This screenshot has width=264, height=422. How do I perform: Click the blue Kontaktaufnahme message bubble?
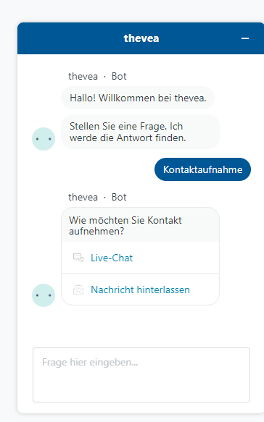pyautogui.click(x=202, y=169)
